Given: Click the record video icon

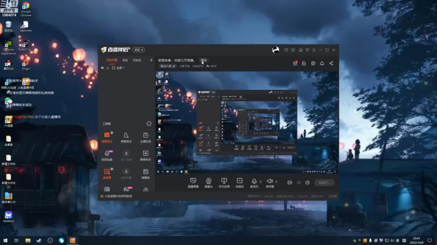Looking at the screenshot, I should [x=290, y=182].
